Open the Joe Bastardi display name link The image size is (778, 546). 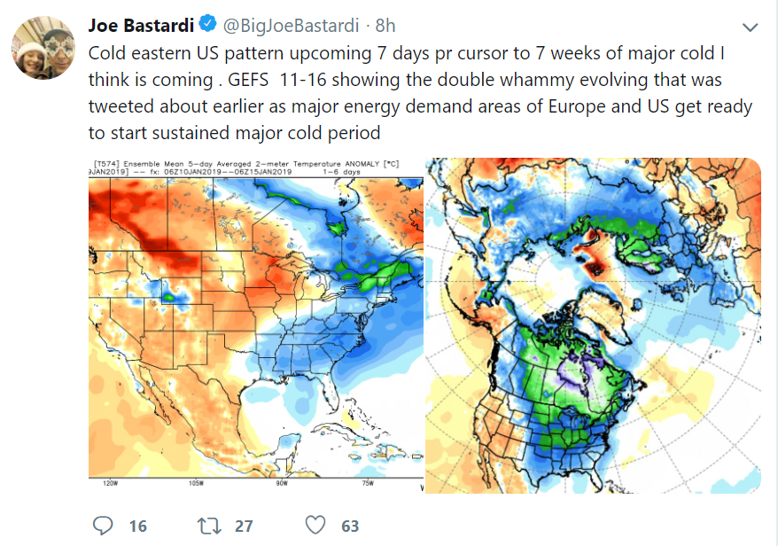click(x=141, y=24)
